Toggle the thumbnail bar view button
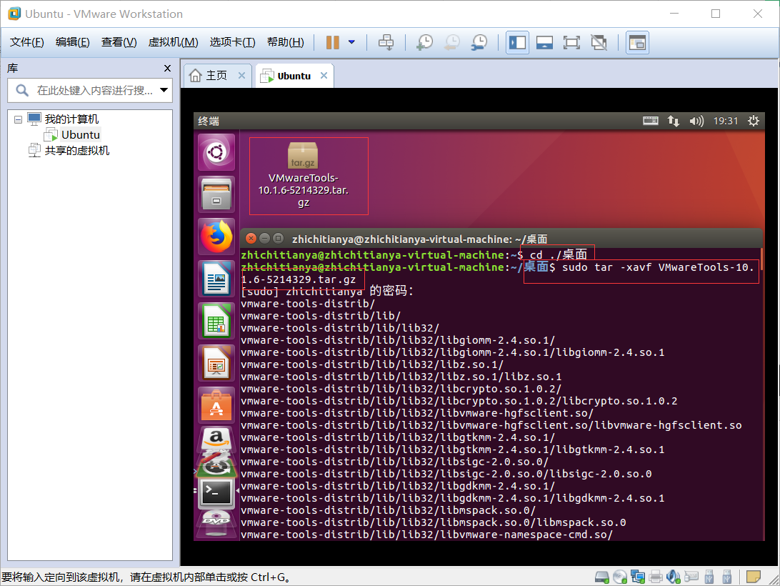The height and width of the screenshot is (586, 780). [x=545, y=42]
